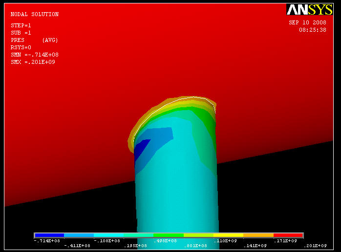Click the 'RSYS=0' text
The width and height of the screenshot is (341, 252).
(x=21, y=47)
